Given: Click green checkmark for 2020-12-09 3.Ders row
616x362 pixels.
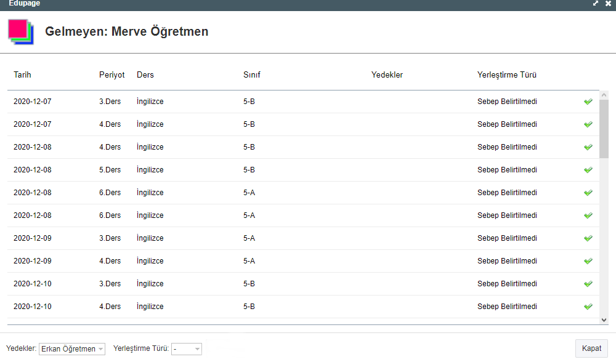Looking at the screenshot, I should 588,238.
